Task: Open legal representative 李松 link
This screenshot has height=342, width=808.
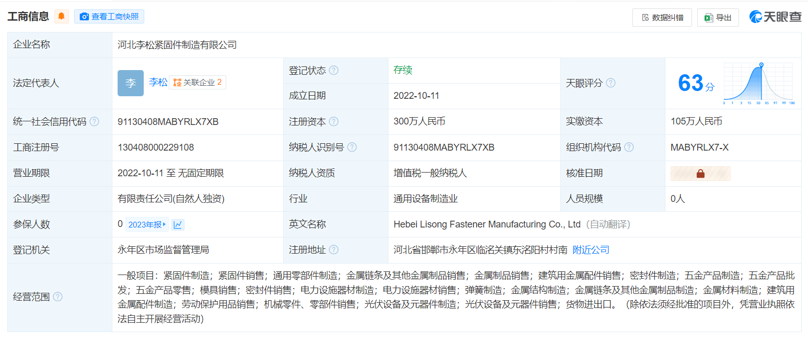Action: (x=158, y=82)
